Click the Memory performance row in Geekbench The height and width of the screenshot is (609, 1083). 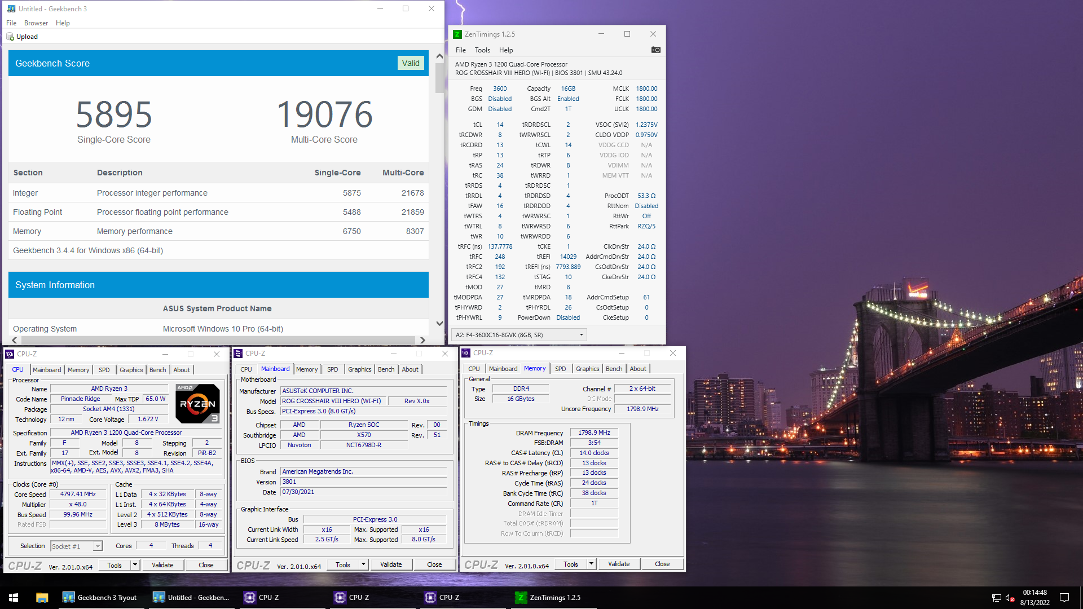click(x=218, y=231)
